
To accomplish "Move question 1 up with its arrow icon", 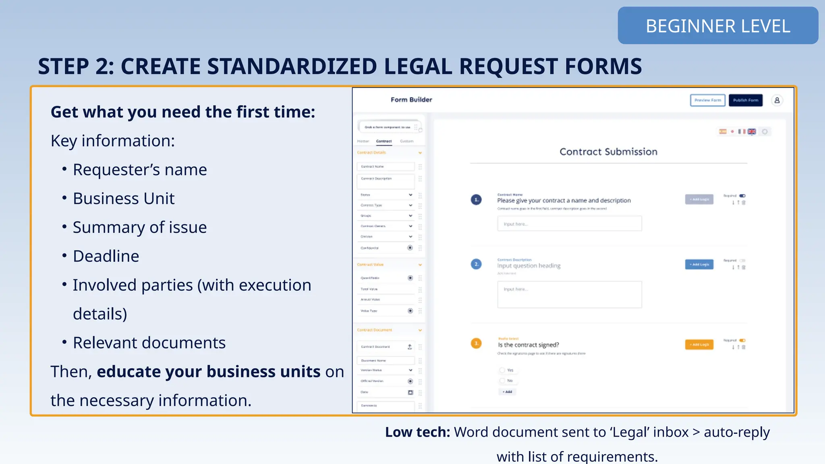I will click(738, 203).
